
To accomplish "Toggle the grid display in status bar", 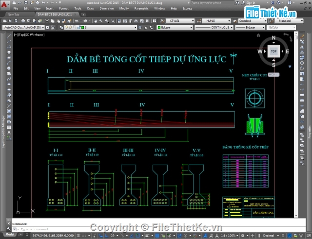I will point(79,236).
